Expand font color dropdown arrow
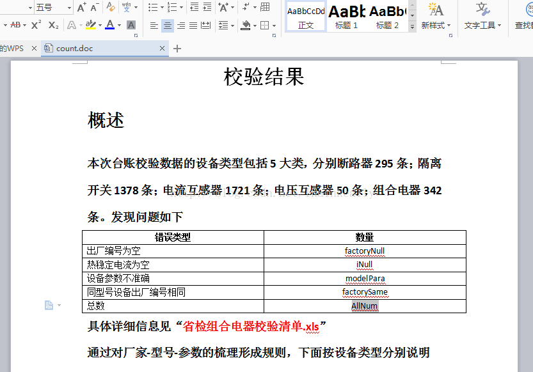 tap(119, 25)
